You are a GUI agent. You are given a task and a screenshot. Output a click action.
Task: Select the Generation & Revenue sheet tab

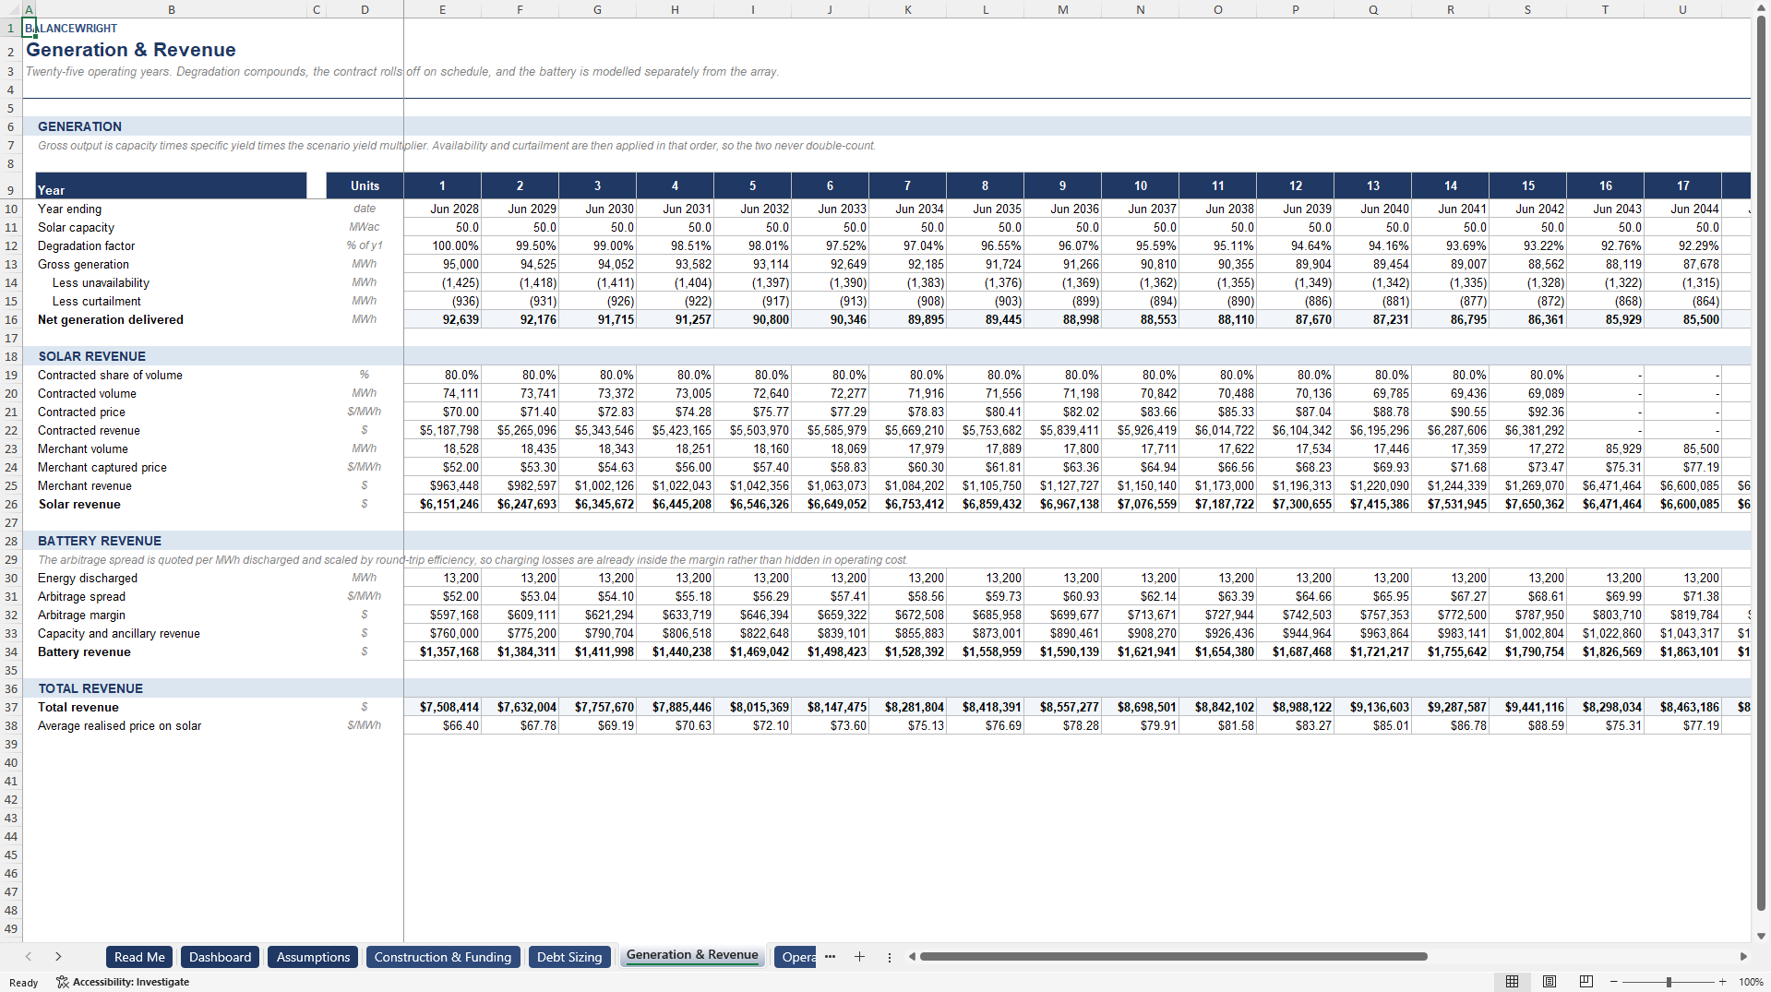tap(692, 955)
